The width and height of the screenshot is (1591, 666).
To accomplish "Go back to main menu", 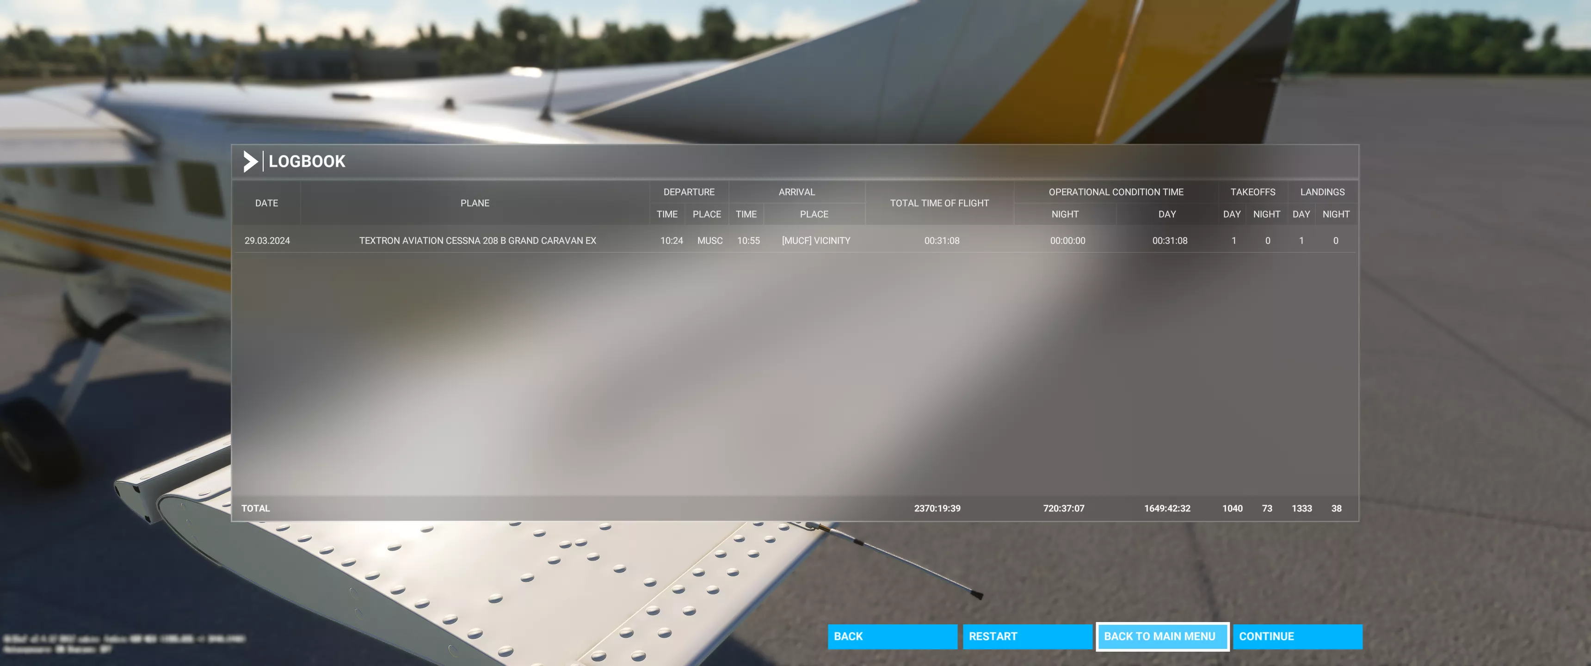I will tap(1162, 636).
